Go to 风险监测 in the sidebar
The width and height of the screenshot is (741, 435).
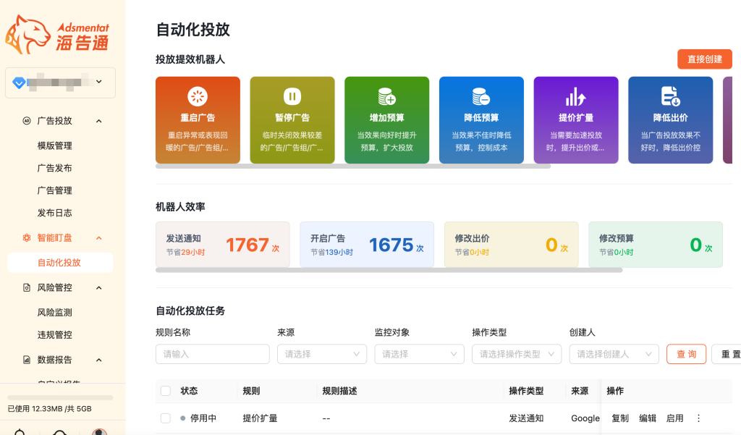pos(55,313)
